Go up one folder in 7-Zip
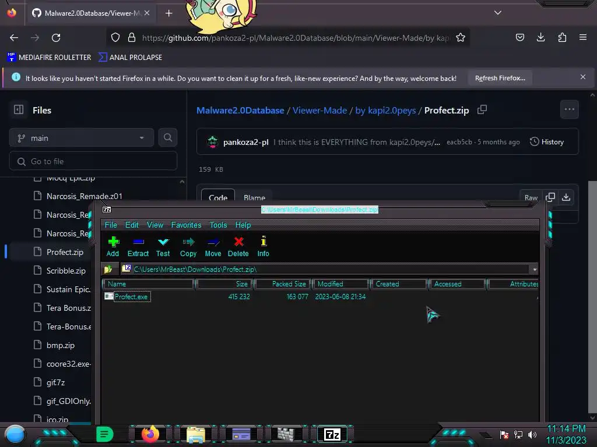 coord(108,269)
